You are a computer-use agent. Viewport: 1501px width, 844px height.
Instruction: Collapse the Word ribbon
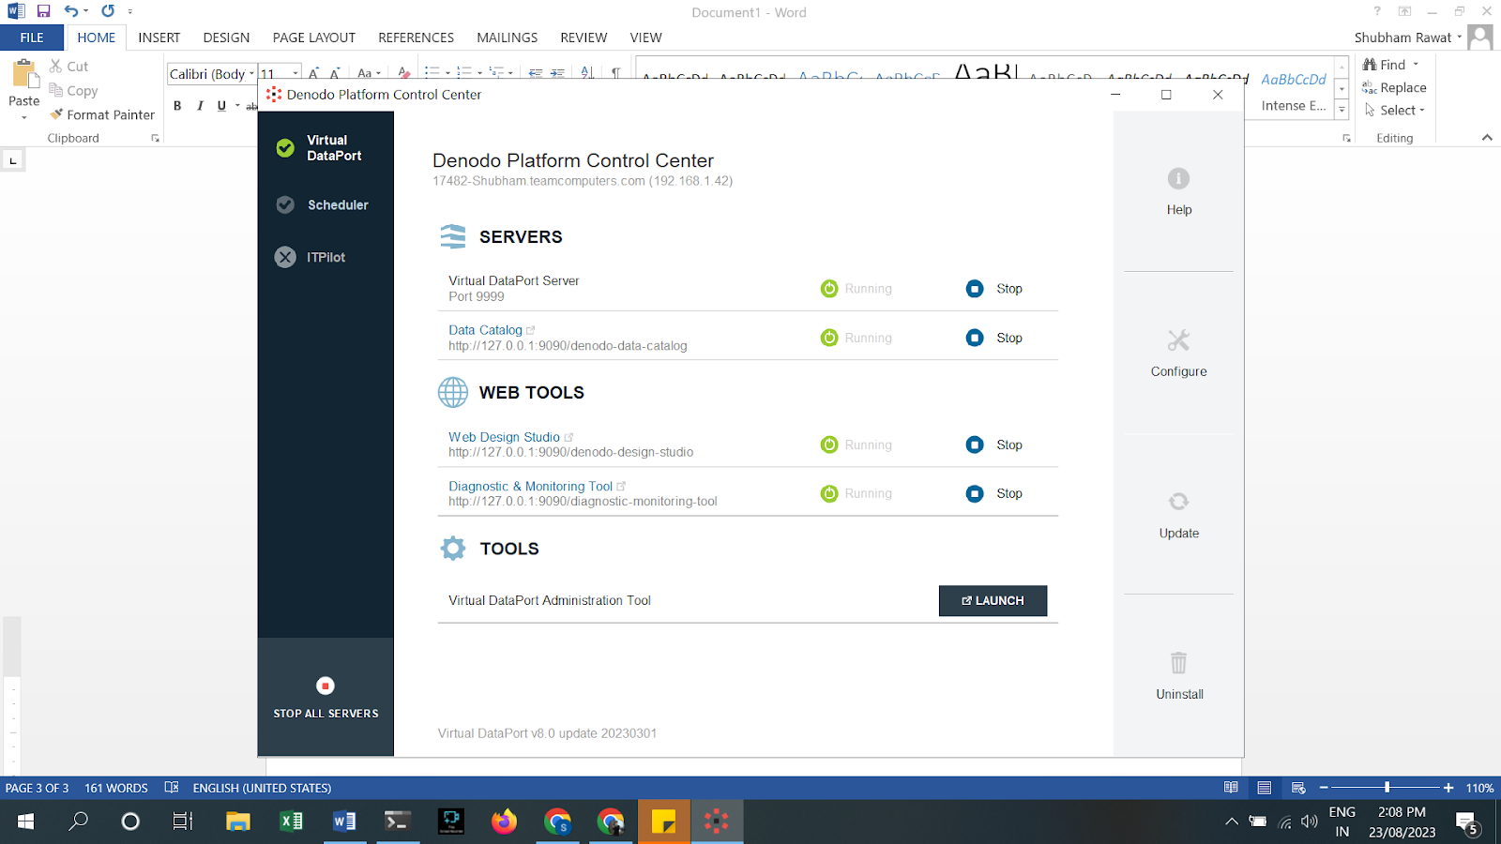pyautogui.click(x=1487, y=138)
